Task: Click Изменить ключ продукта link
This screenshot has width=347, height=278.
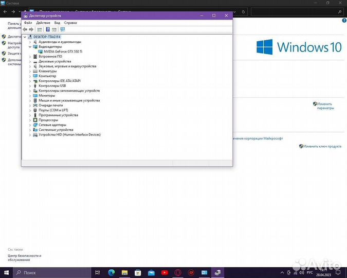Action: pyautogui.click(x=322, y=146)
